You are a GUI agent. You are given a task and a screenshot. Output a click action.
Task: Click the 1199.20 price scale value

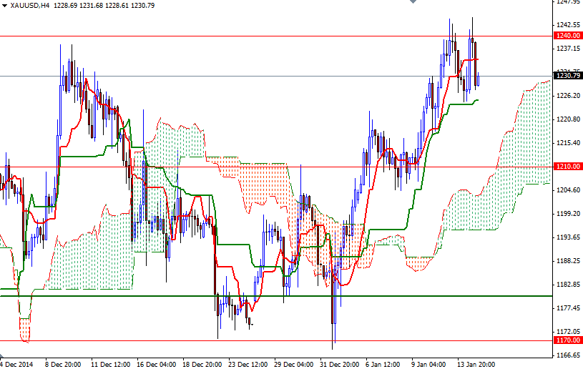[x=567, y=214]
